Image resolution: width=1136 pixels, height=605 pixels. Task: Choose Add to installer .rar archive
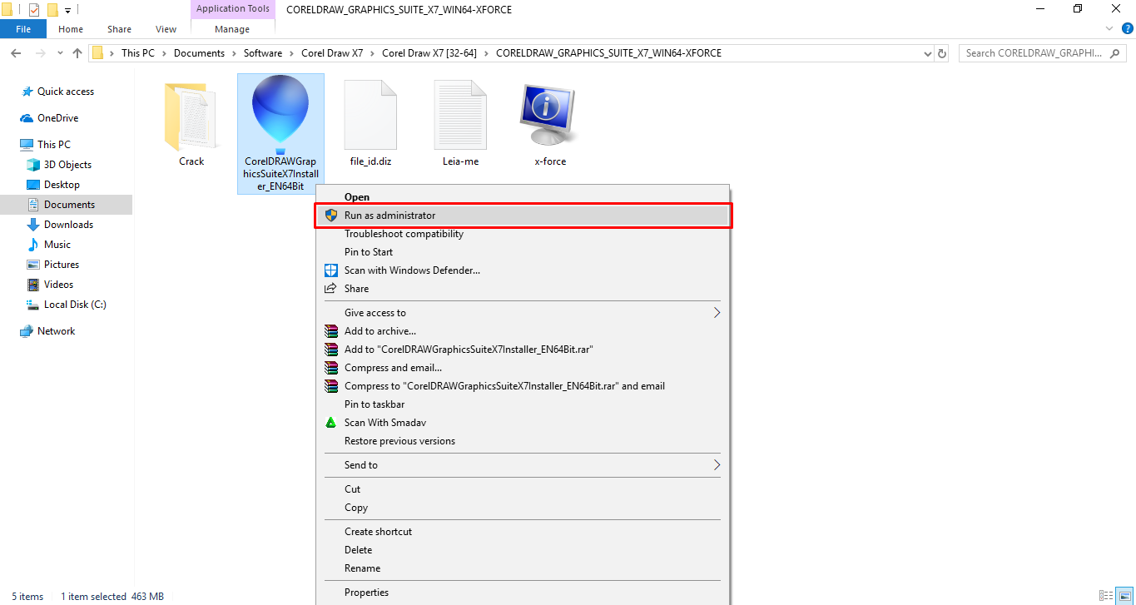click(523, 350)
